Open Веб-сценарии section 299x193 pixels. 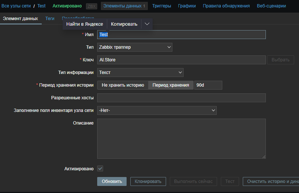(x=271, y=6)
